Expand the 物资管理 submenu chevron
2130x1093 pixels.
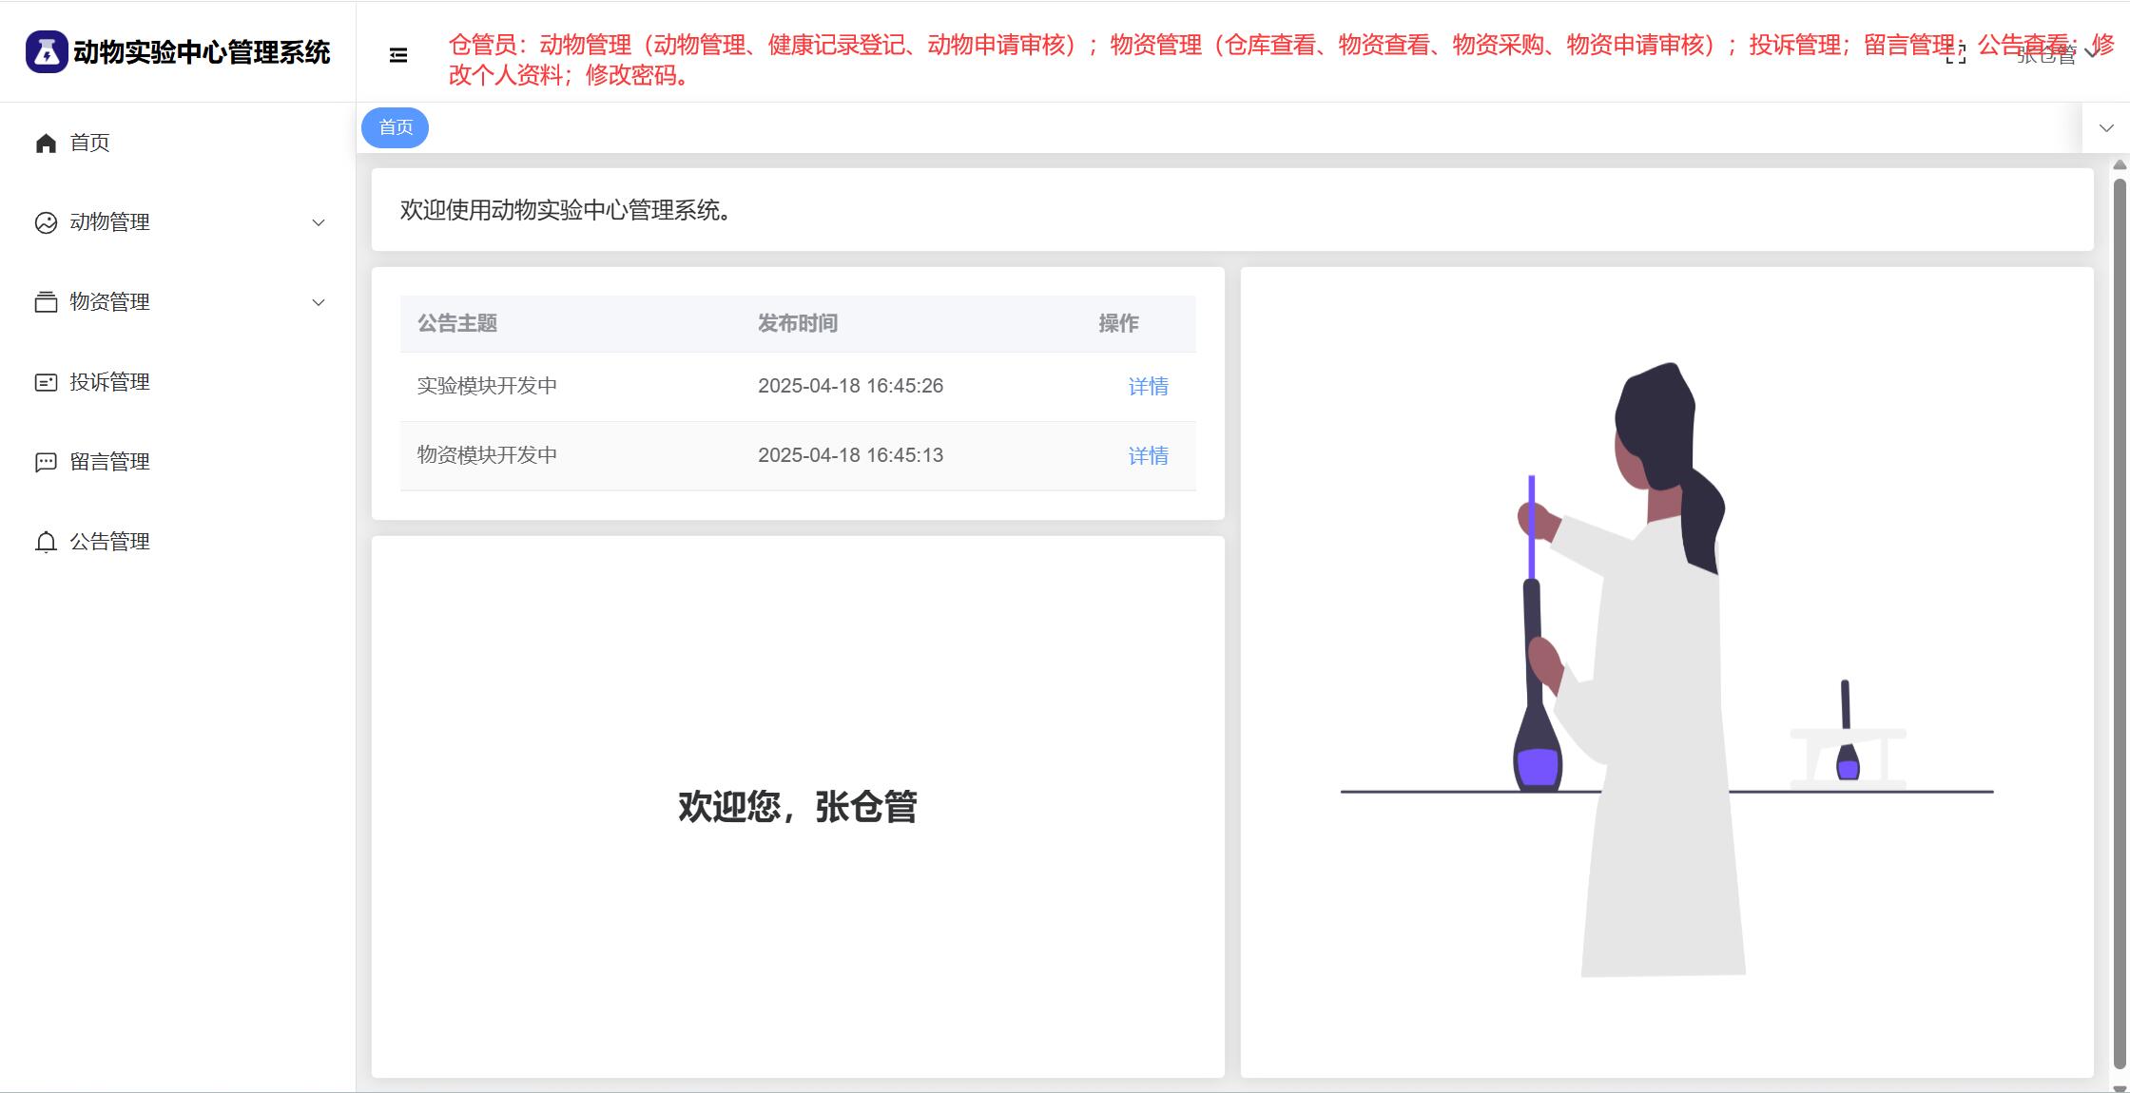(319, 302)
